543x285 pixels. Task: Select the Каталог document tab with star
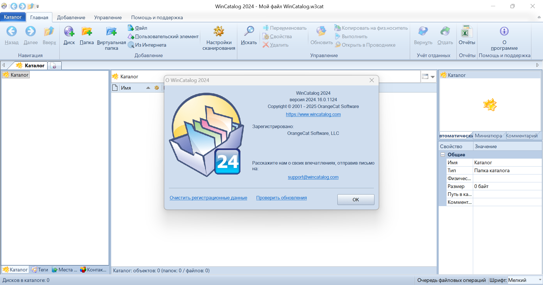[x=31, y=65]
